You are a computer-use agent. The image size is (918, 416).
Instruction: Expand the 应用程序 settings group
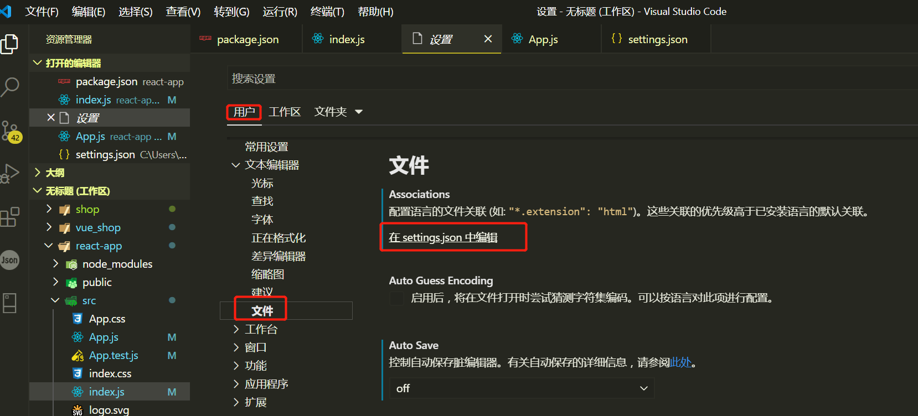pos(236,384)
